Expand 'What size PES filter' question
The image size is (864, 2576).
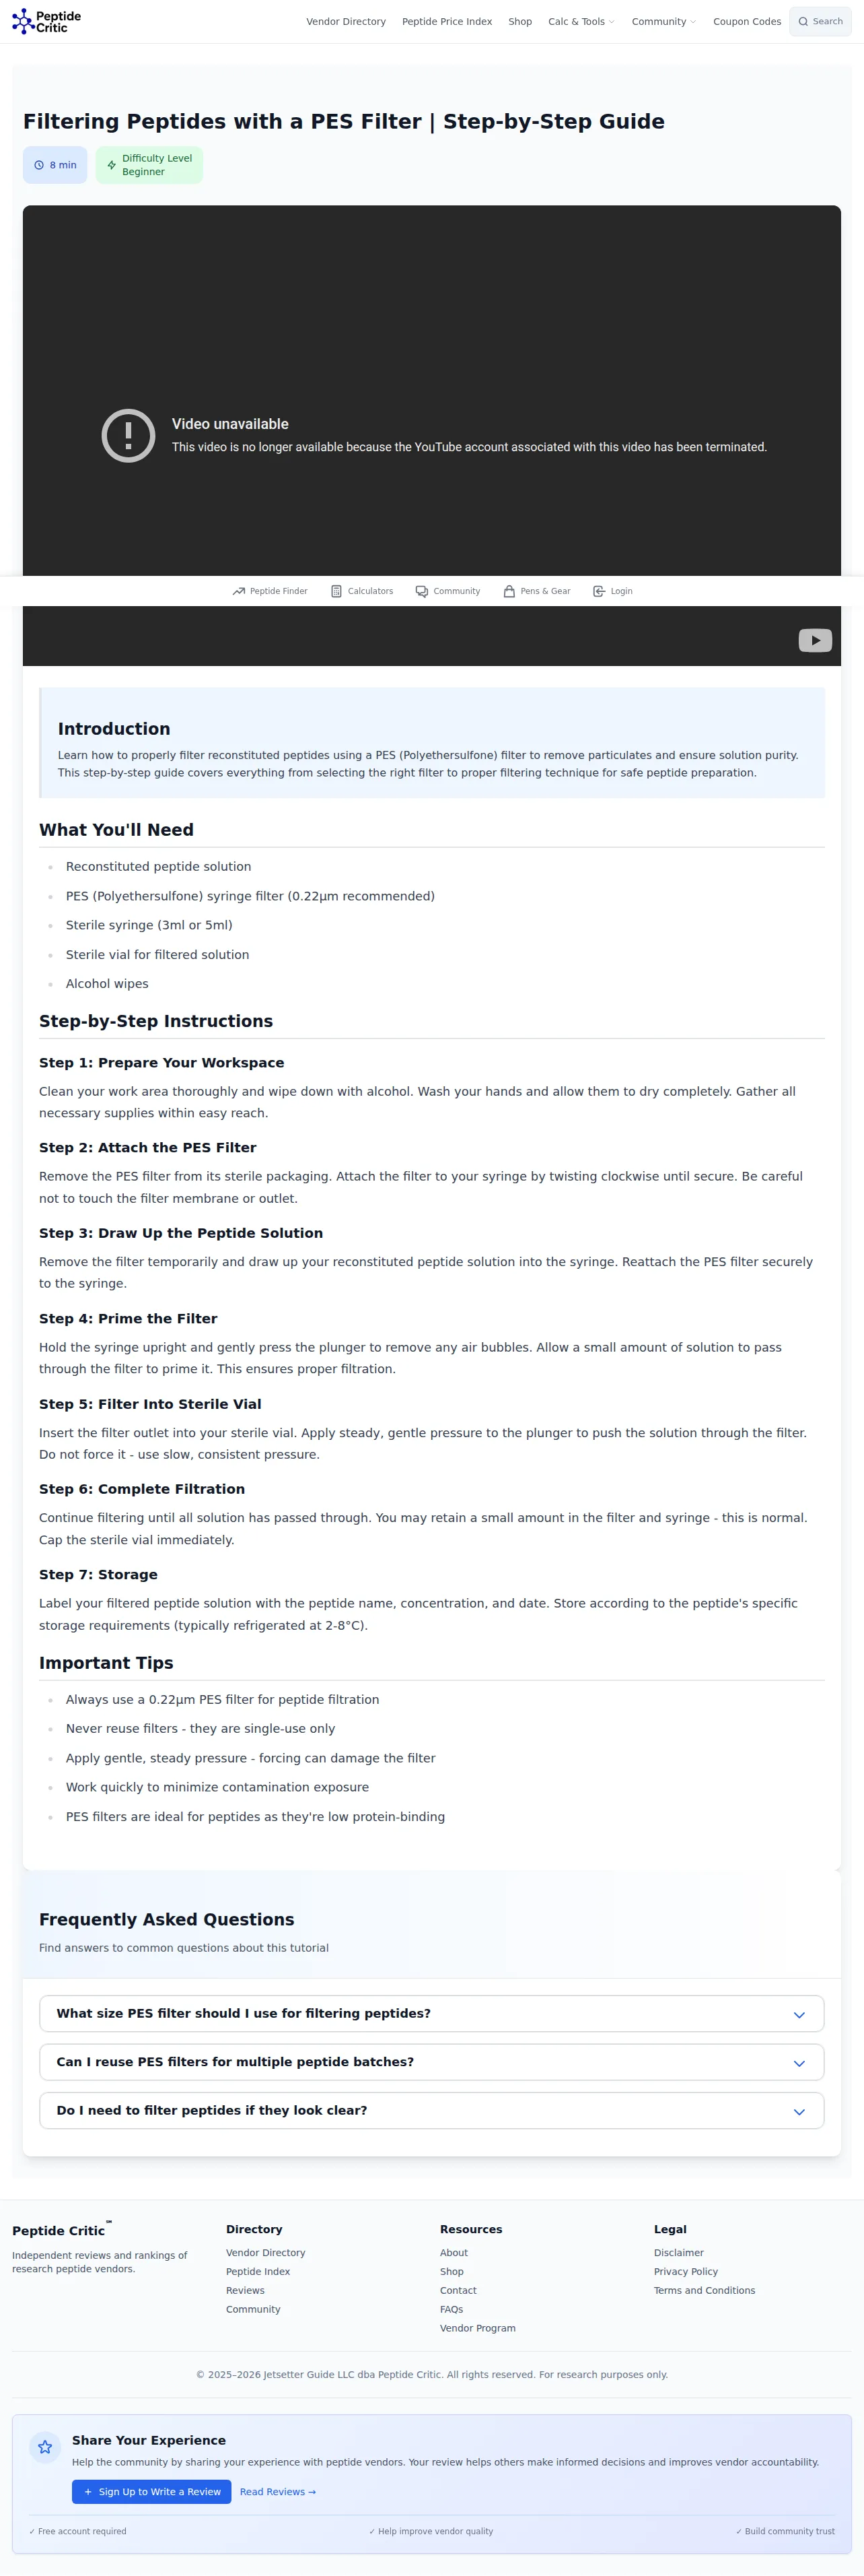(431, 2013)
